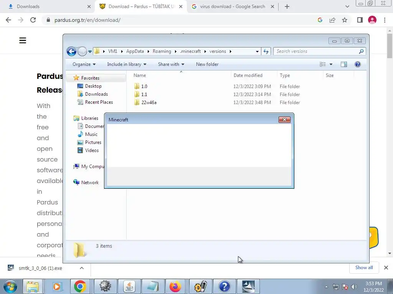Click the Google icon in address bar
Image resolution: width=393 pixels, height=294 pixels.
click(x=320, y=20)
